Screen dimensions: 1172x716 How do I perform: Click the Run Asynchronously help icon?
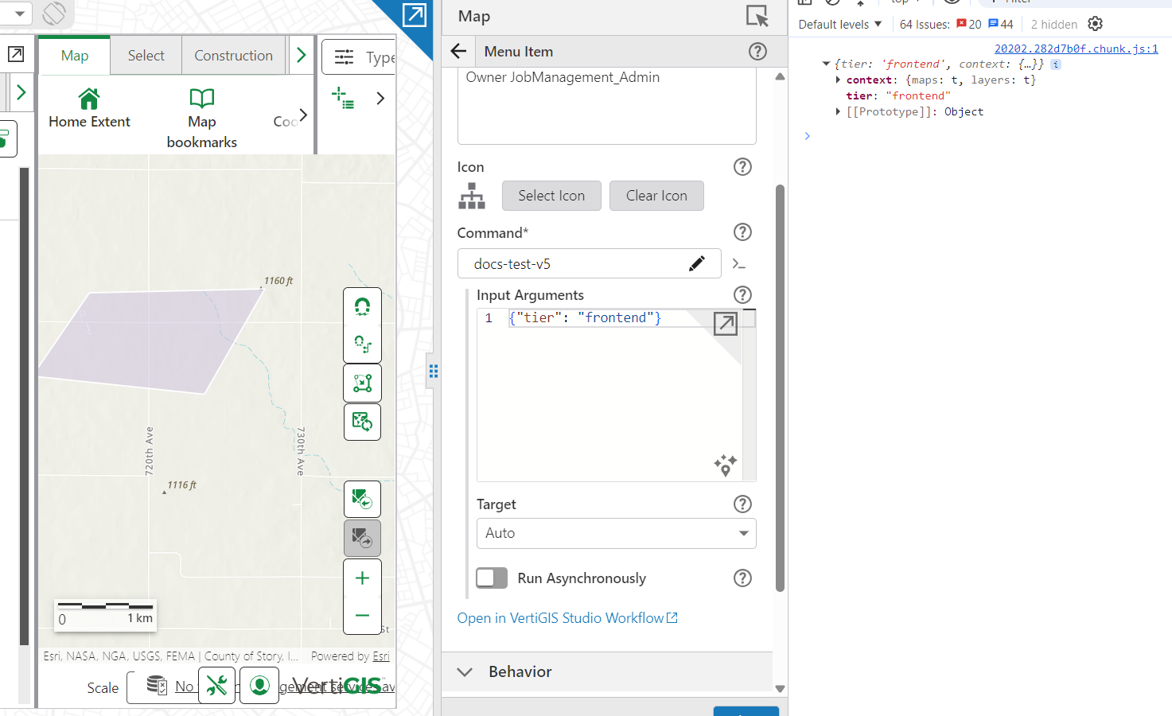[742, 578]
